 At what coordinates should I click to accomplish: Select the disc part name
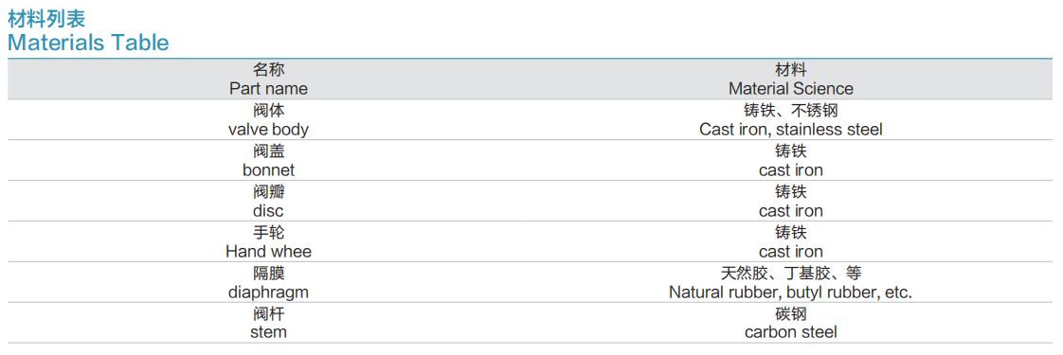tap(268, 211)
